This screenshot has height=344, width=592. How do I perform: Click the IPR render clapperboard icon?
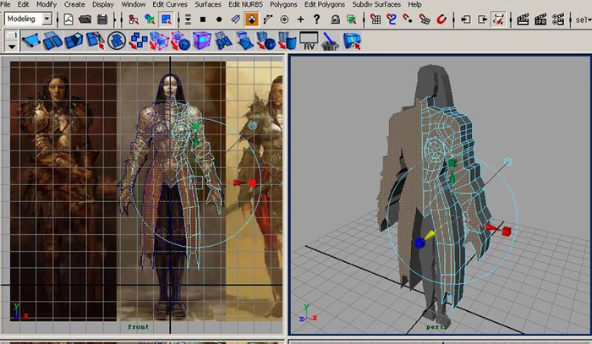[x=540, y=19]
